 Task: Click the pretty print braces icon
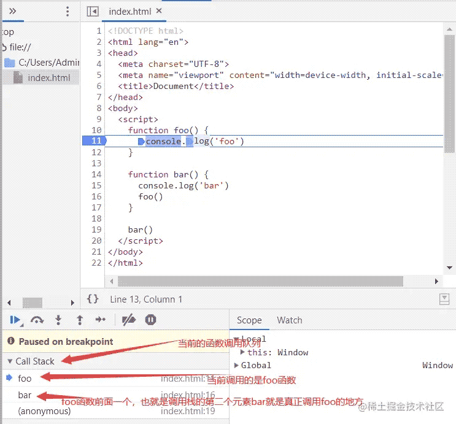point(93,299)
